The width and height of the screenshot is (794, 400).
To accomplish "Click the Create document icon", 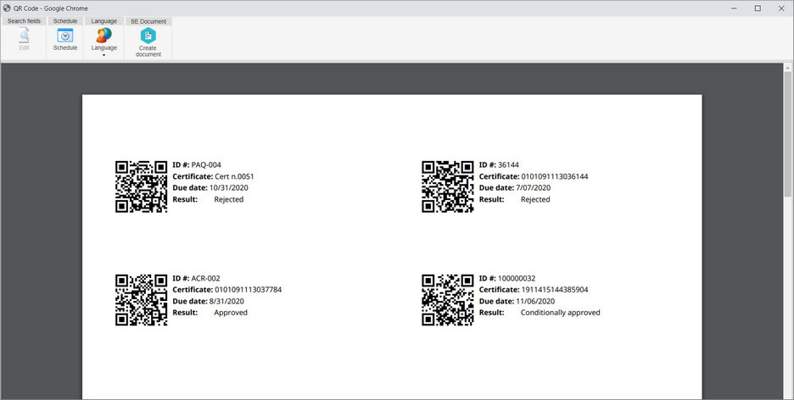I will pyautogui.click(x=148, y=36).
